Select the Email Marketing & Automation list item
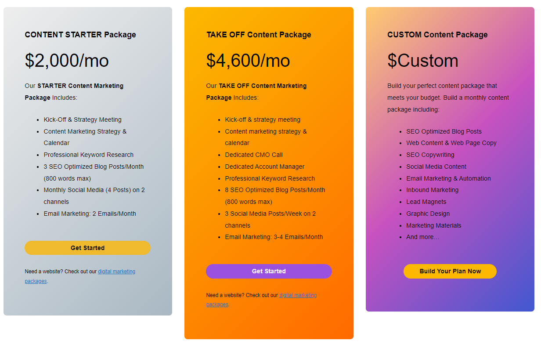Image resolution: width=541 pixels, height=348 pixels. click(448, 178)
